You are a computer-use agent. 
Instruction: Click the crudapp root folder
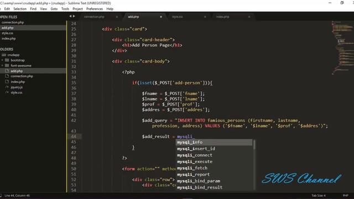point(13,55)
